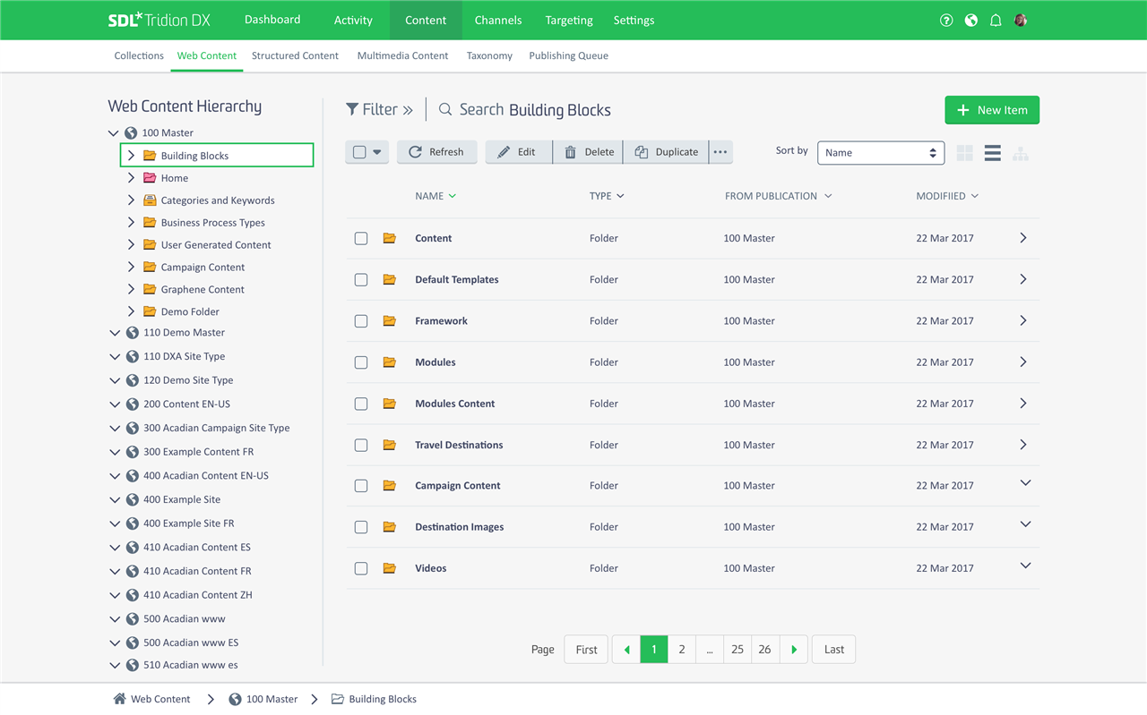Click the search magnifier icon
The width and height of the screenshot is (1147, 715).
445,109
